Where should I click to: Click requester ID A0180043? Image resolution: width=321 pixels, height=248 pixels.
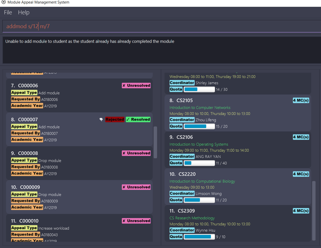coord(49,235)
